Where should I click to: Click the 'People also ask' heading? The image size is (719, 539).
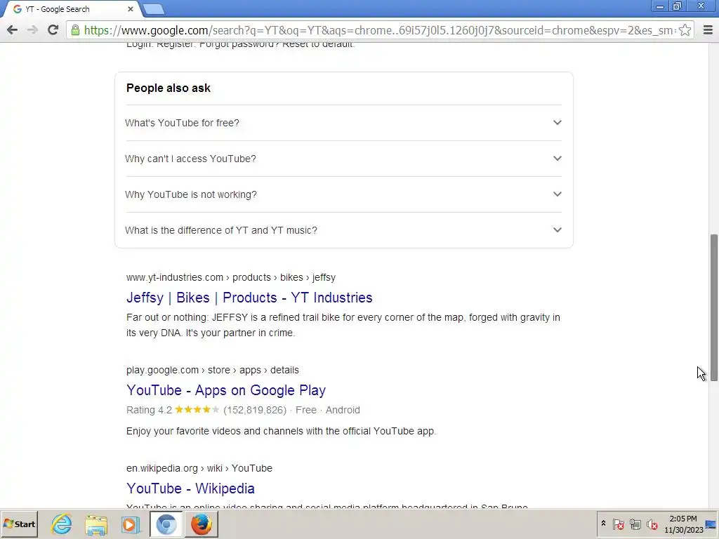point(169,88)
